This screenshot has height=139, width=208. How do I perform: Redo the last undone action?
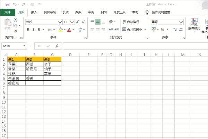tap(23, 5)
